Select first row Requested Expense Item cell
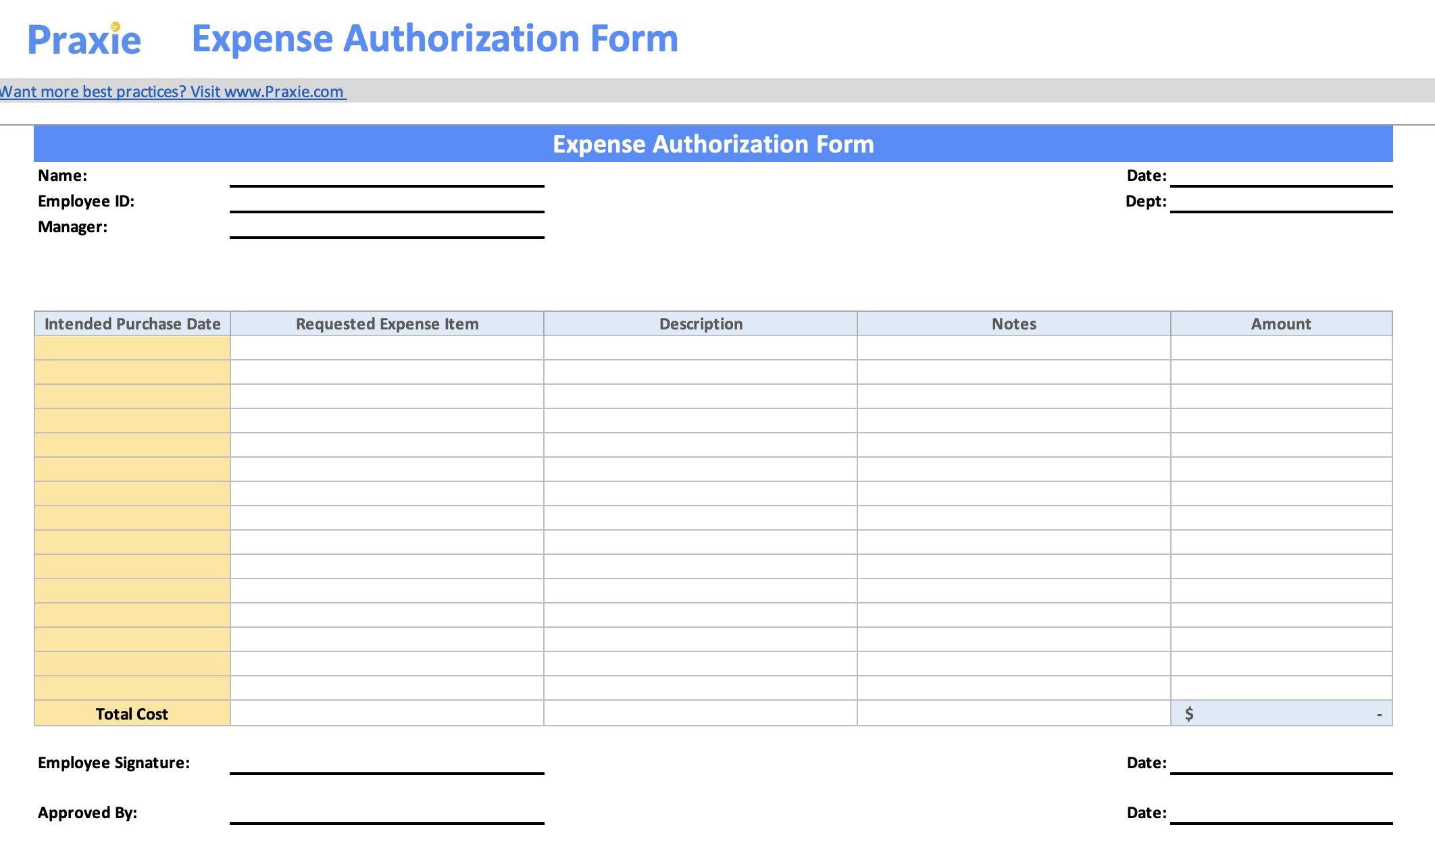This screenshot has height=860, width=1435. [387, 348]
